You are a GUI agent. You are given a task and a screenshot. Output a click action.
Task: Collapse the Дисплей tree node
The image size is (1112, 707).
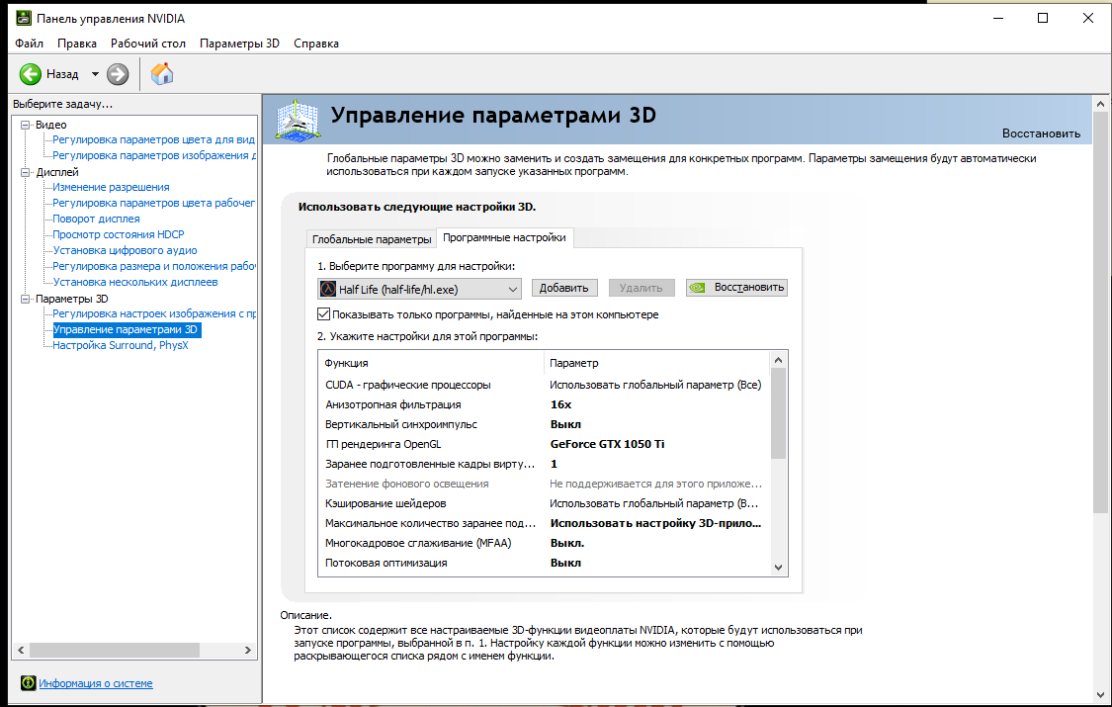[x=26, y=172]
